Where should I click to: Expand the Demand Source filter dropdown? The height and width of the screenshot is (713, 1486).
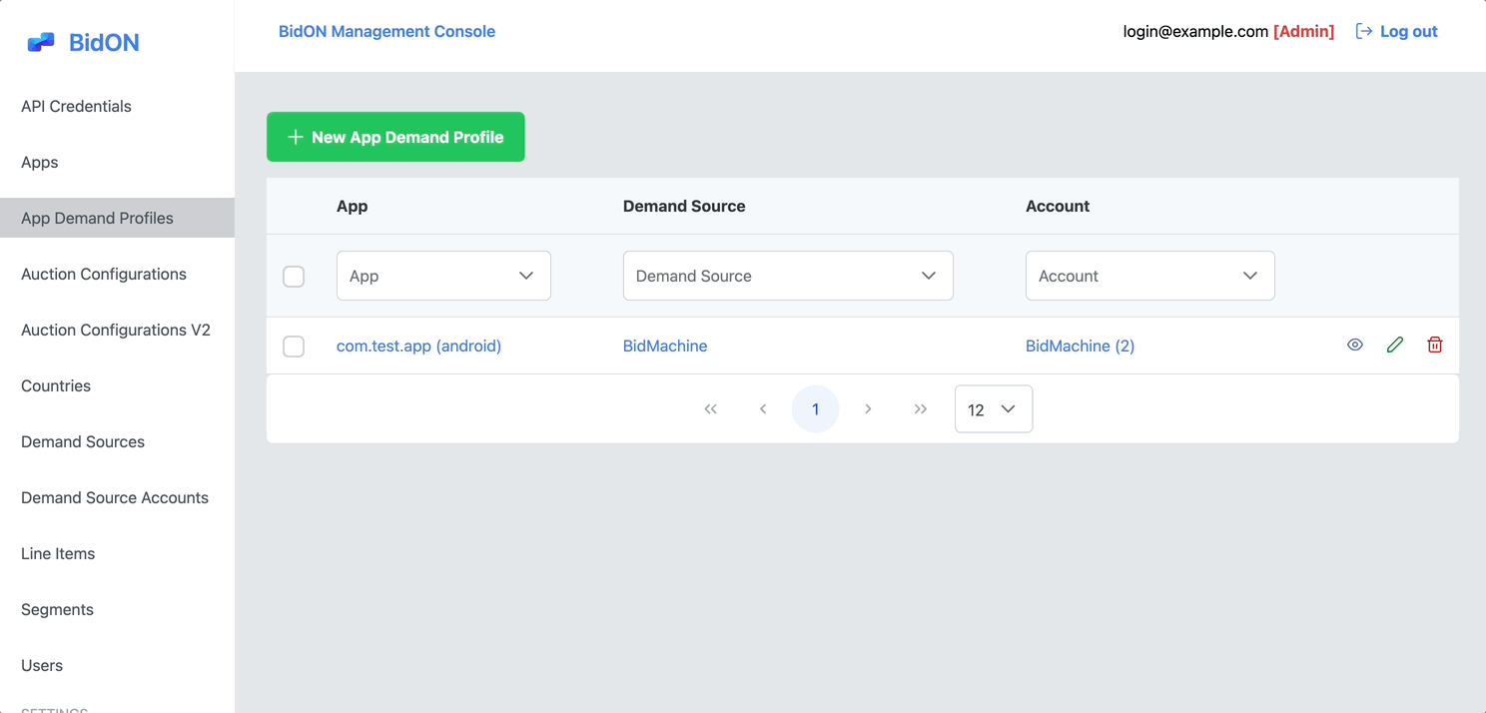(787, 276)
